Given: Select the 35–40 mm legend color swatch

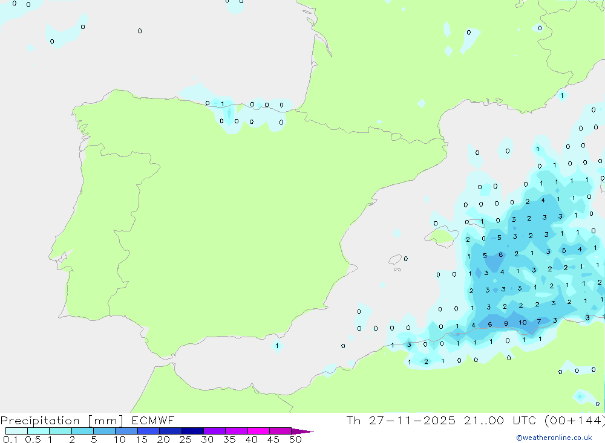Looking at the screenshot, I should pos(237,431).
